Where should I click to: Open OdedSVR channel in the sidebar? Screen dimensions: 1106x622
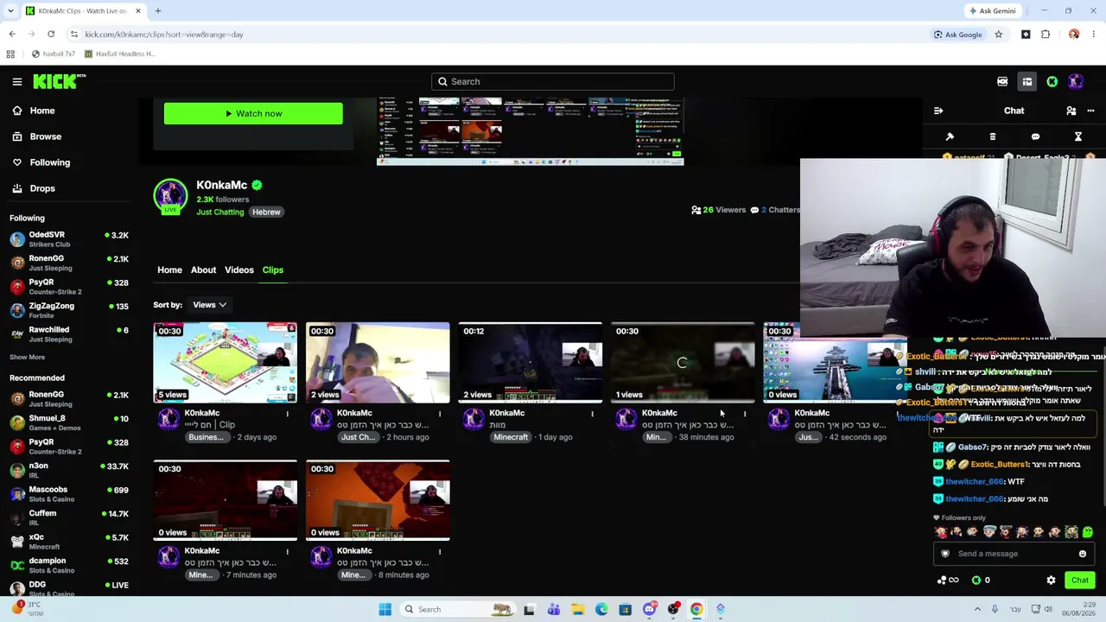coord(69,239)
